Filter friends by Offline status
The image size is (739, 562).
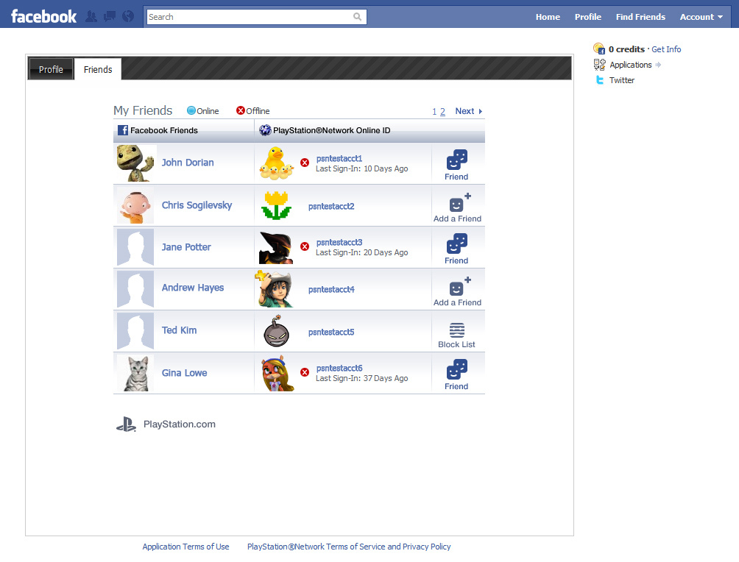pyautogui.click(x=252, y=111)
